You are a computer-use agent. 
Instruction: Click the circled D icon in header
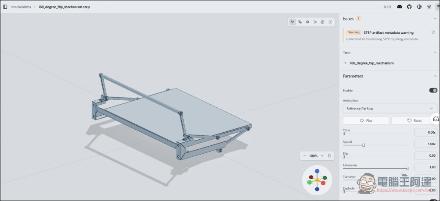[x=419, y=7]
